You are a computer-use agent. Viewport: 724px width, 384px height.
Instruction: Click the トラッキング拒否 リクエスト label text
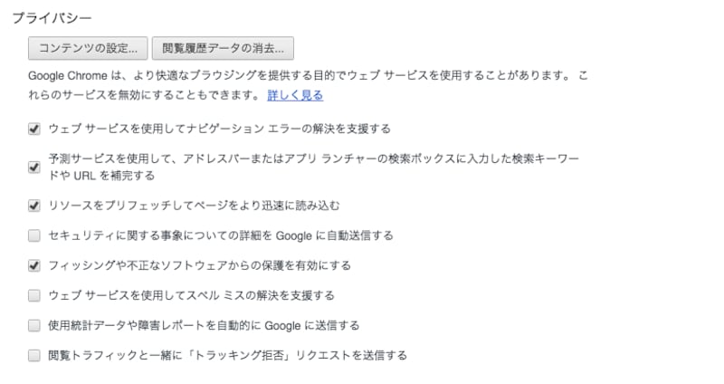coord(227,355)
